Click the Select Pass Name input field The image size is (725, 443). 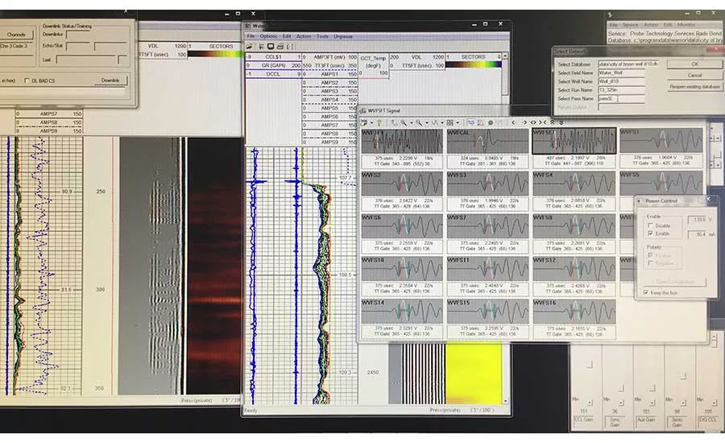pyautogui.click(x=621, y=98)
